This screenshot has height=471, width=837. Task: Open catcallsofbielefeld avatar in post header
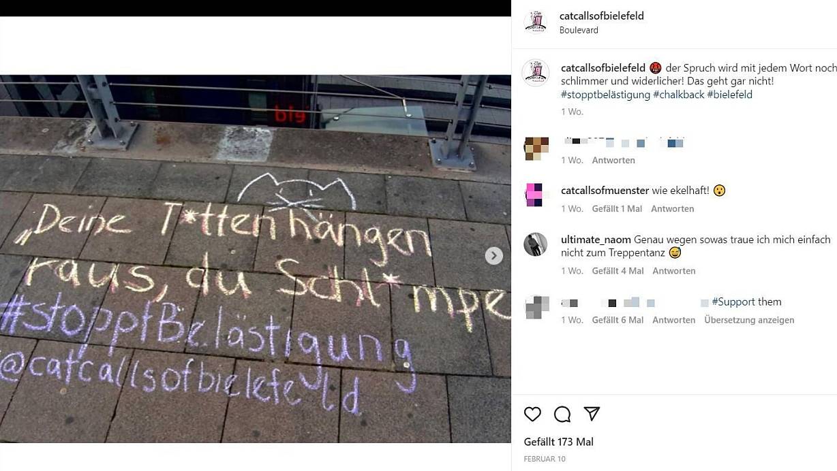pyautogui.click(x=535, y=22)
